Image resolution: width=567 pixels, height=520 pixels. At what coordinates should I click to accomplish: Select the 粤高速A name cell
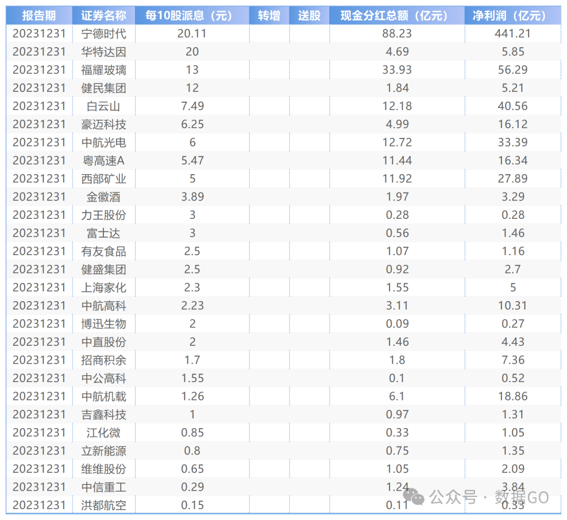[x=104, y=161]
